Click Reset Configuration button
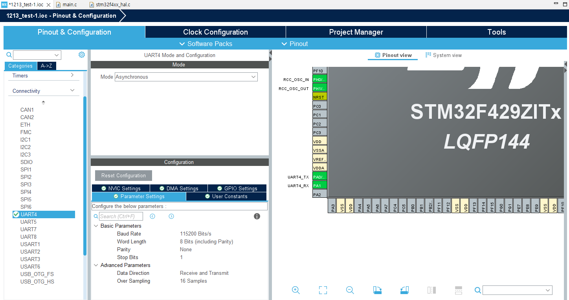Viewport: 569px width, 300px height. coord(123,176)
